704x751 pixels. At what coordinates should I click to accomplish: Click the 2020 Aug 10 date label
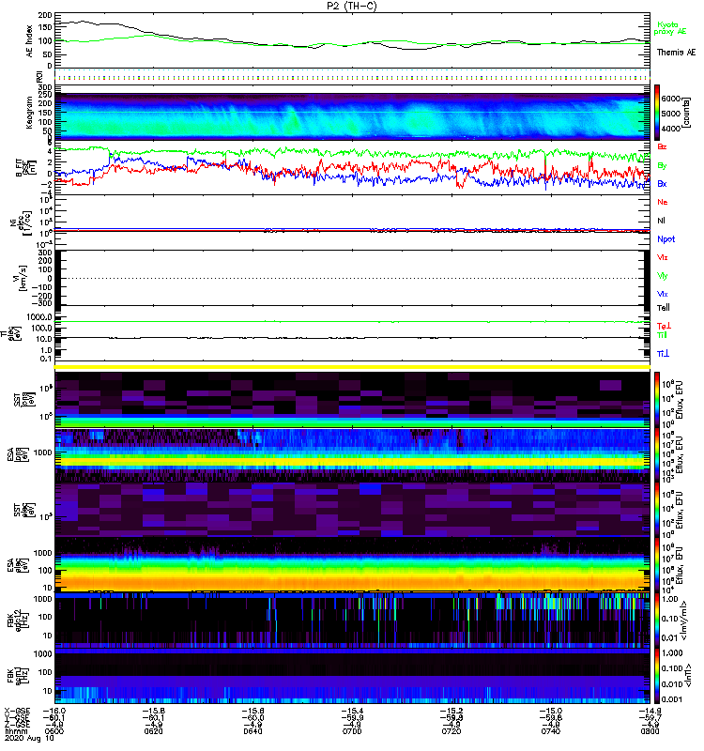[x=26, y=740]
